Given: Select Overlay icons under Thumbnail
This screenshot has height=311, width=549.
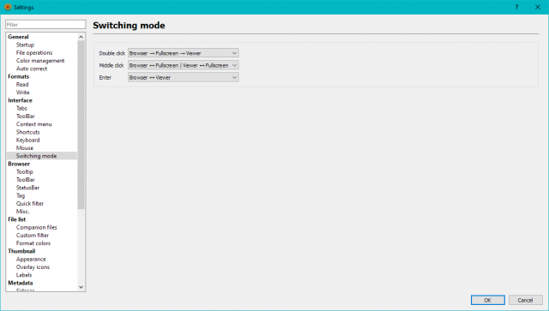Looking at the screenshot, I should pos(33,267).
